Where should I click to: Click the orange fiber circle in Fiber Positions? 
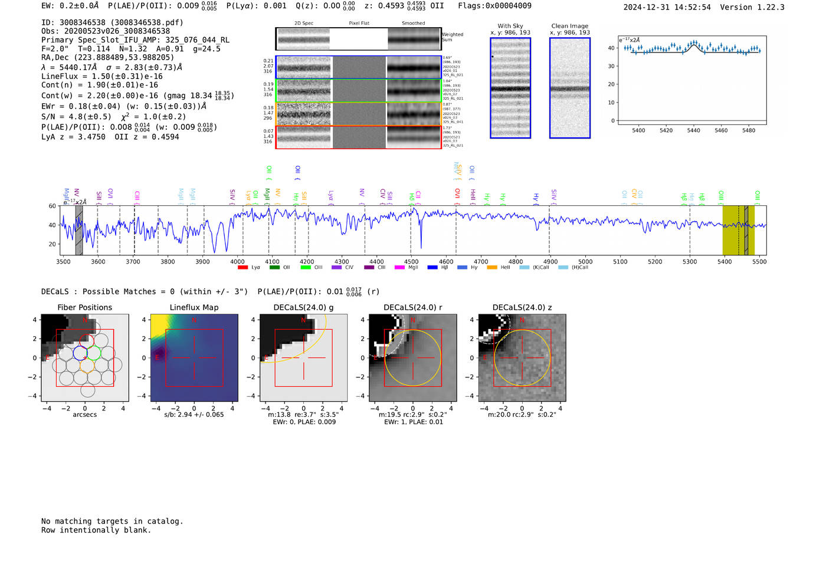click(x=87, y=366)
